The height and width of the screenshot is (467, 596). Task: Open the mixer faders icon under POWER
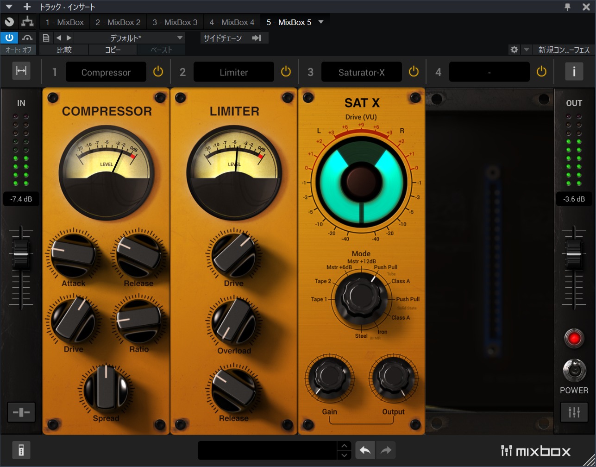[x=574, y=412]
